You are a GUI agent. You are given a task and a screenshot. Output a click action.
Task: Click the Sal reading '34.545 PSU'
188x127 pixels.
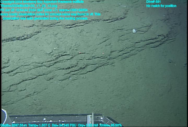pos(64,125)
